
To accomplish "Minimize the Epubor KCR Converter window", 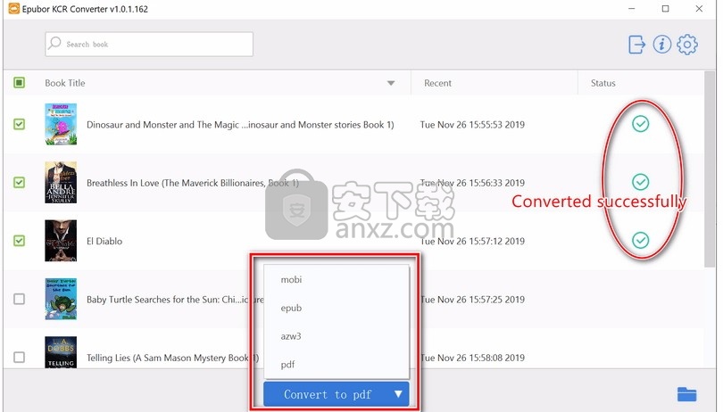I will pos(632,9).
